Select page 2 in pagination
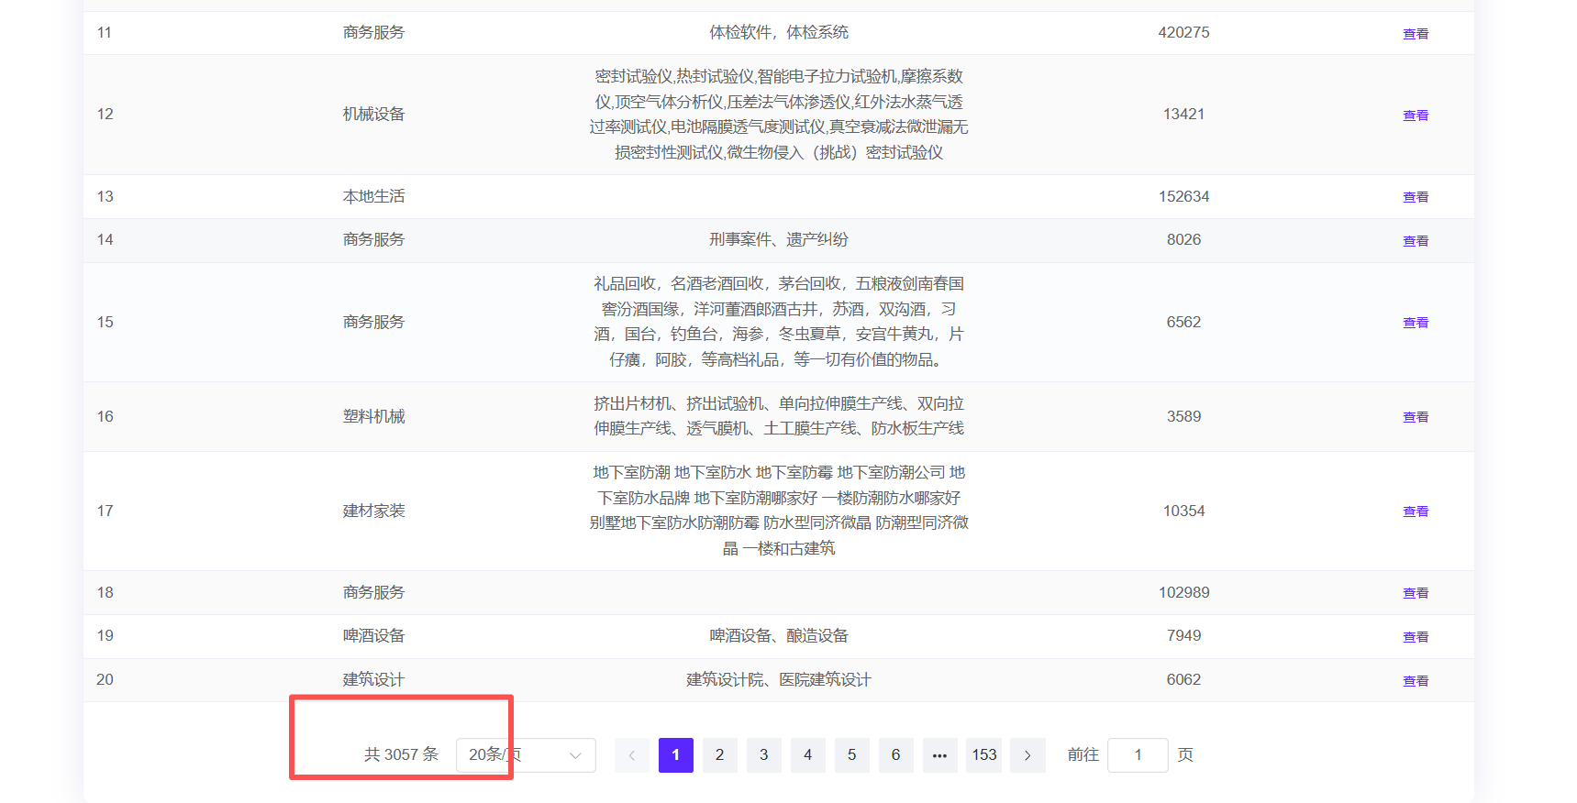This screenshot has height=803, width=1577. [720, 755]
